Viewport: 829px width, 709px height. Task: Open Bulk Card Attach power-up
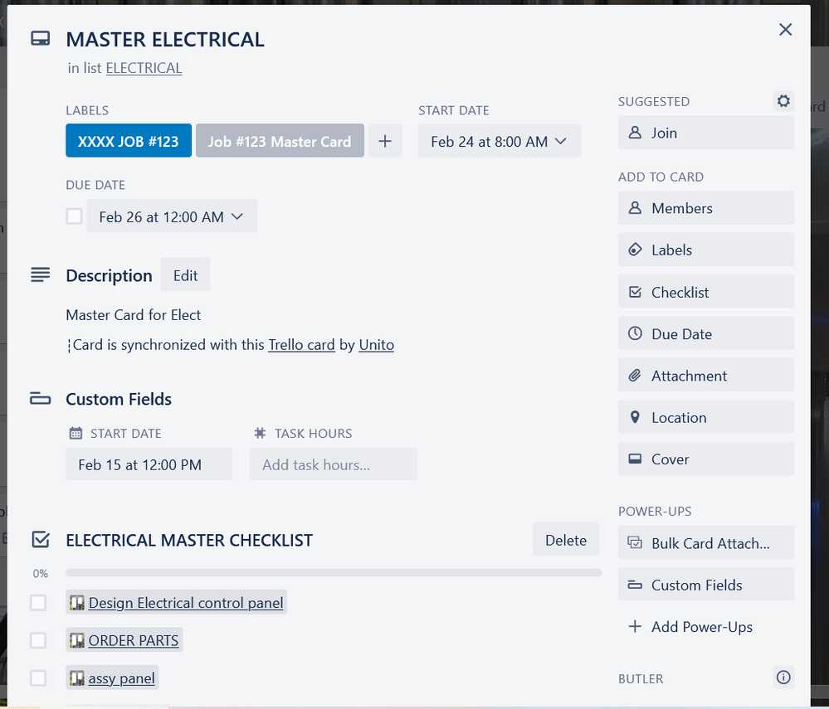(706, 542)
